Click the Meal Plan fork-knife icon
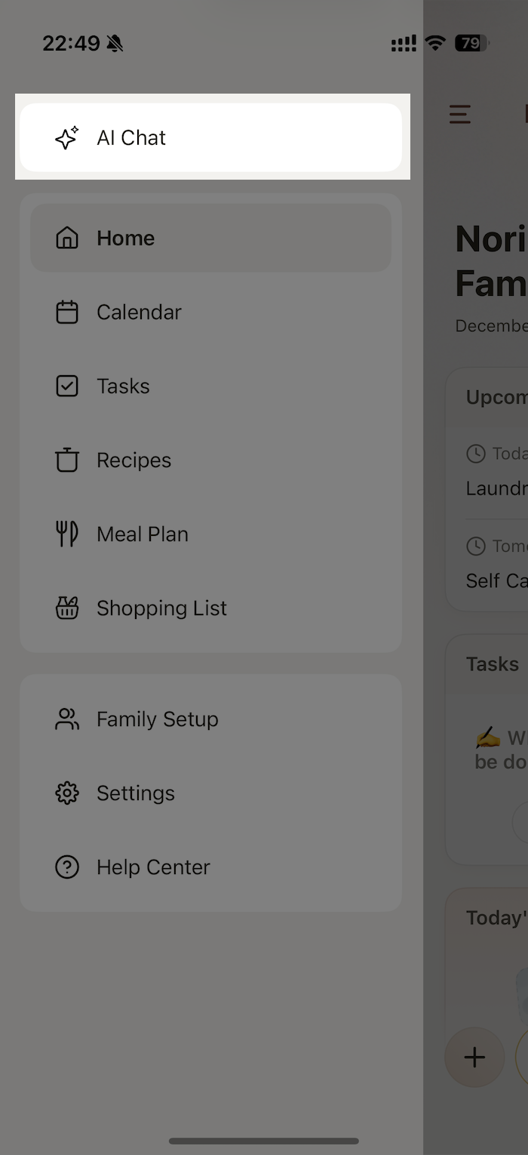 pos(67,534)
